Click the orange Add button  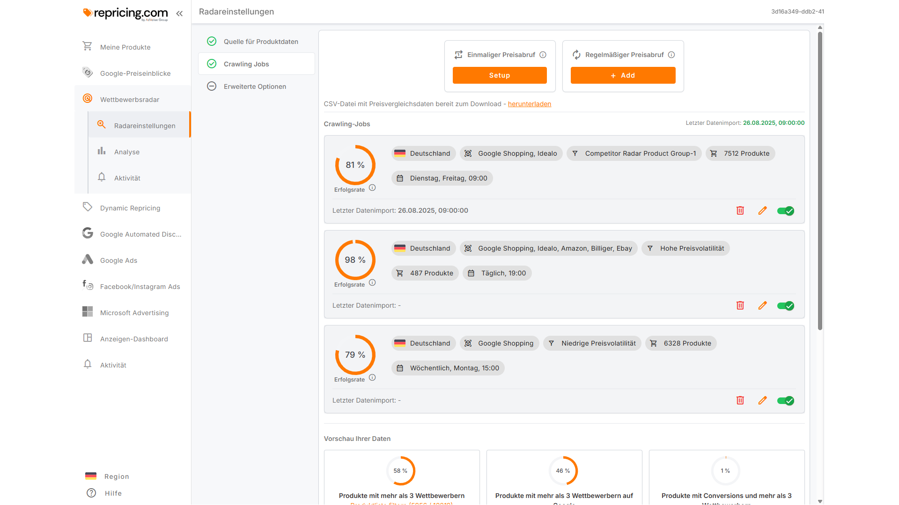coord(623,75)
